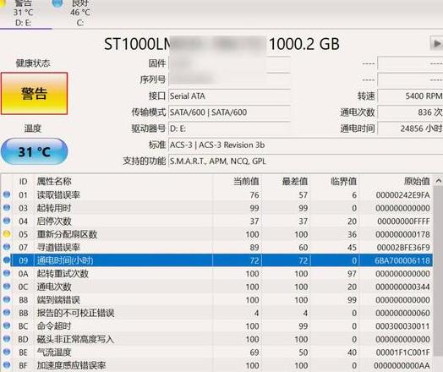Click the SATA/600 transfer mode field
Screen dimensions: 443x372
[x=229, y=112]
